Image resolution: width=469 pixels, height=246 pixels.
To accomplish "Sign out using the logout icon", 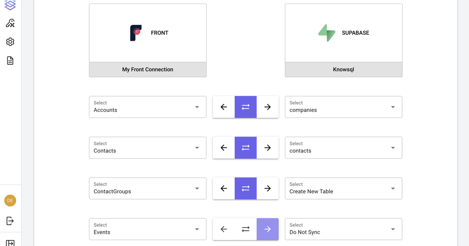I will [x=10, y=221].
